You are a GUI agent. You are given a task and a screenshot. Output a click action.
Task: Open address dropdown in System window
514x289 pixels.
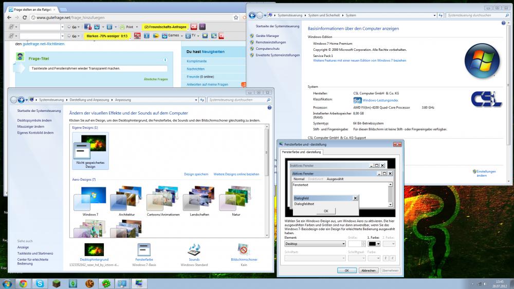(x=435, y=15)
